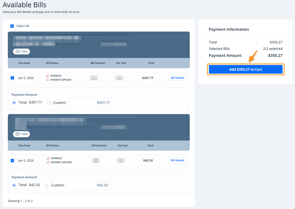This screenshot has height=209, width=295.
Task: Uncheck the $307.77 bill checkbox
Action: (12, 78)
